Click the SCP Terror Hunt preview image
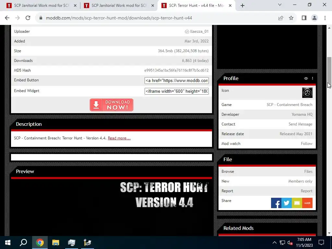This screenshot has width=332, height=249. click(x=112, y=207)
